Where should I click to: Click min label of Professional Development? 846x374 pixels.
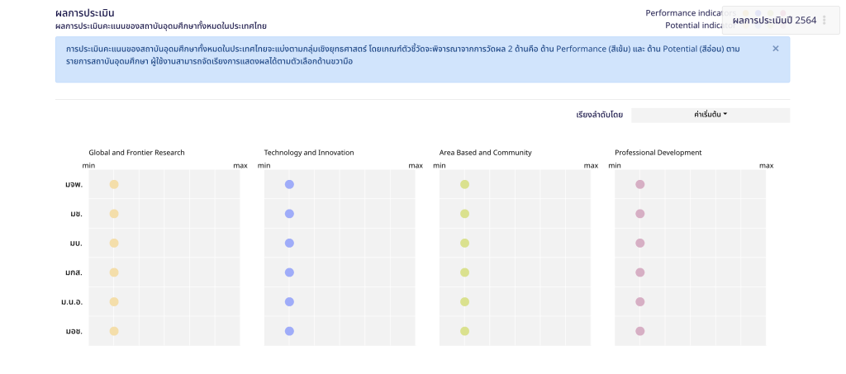point(615,165)
